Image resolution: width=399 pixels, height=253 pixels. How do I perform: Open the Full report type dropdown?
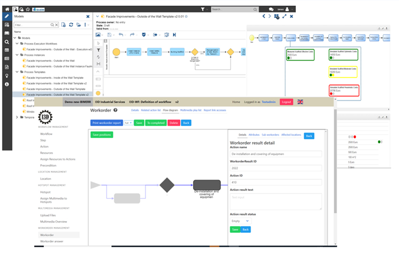coord(129,123)
